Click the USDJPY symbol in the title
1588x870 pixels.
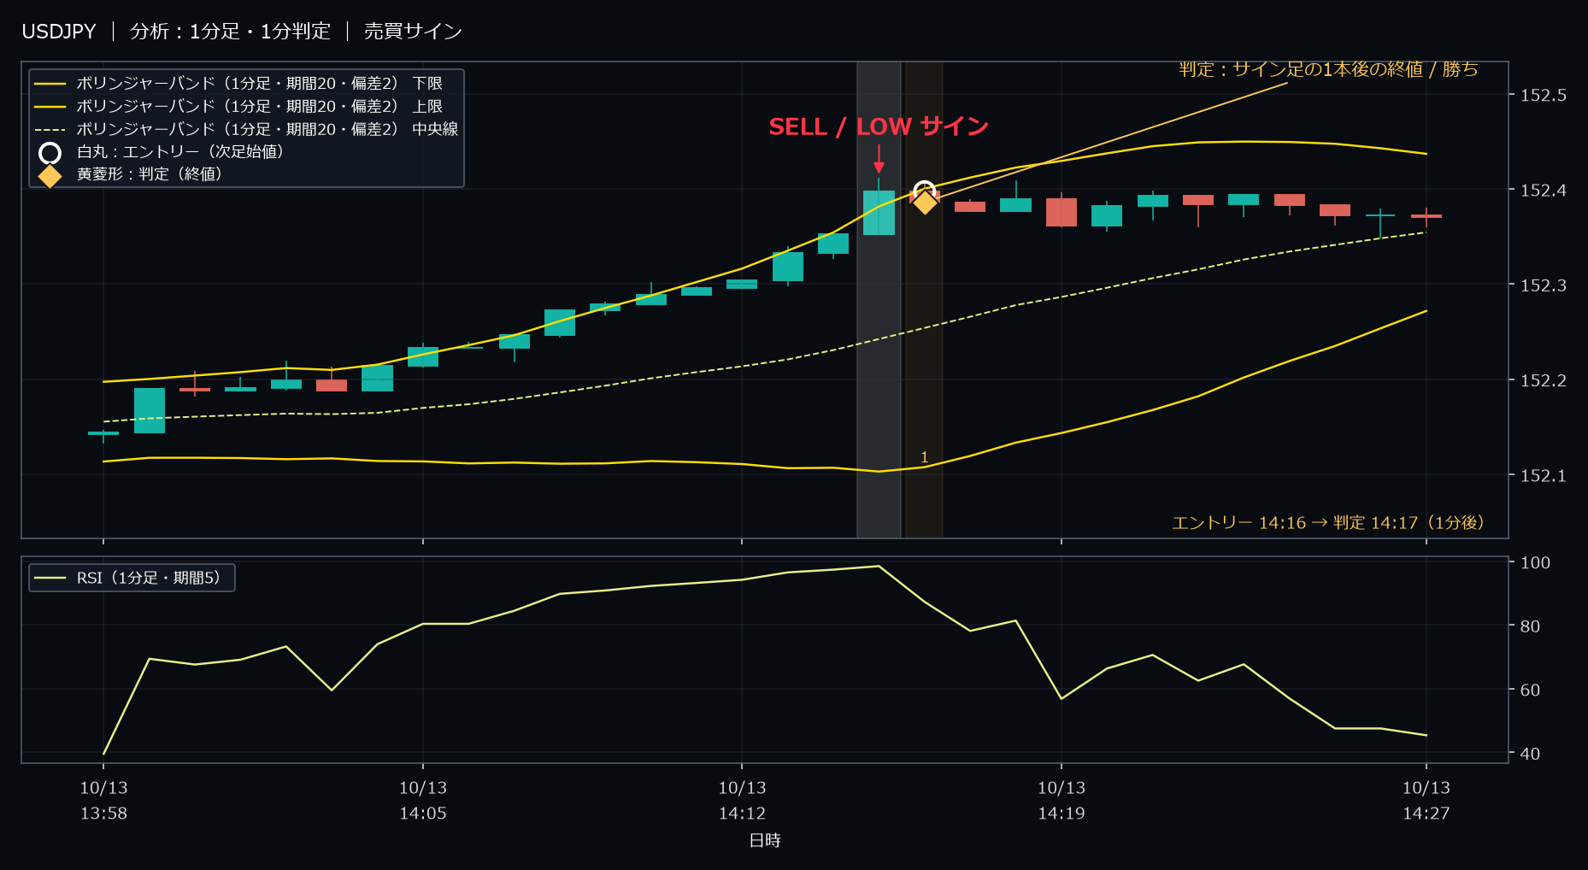[x=59, y=32]
